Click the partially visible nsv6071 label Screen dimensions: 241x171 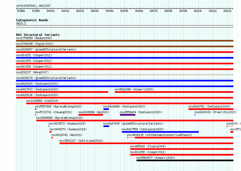point(234,123)
